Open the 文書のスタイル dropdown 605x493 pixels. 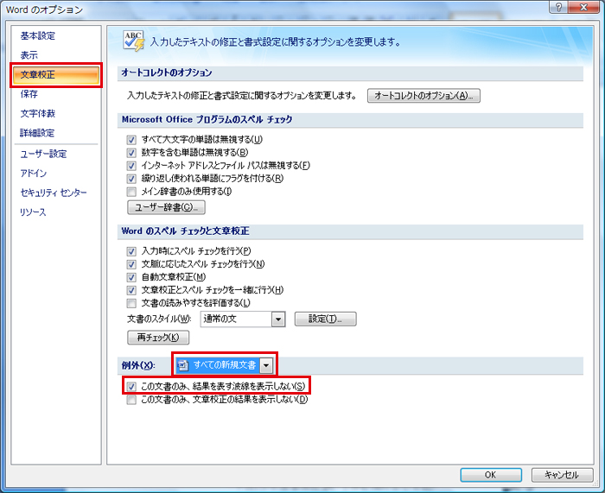click(277, 319)
